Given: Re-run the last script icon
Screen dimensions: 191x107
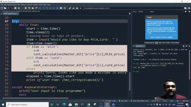Looking at the screenshot, I should pos(36,8).
